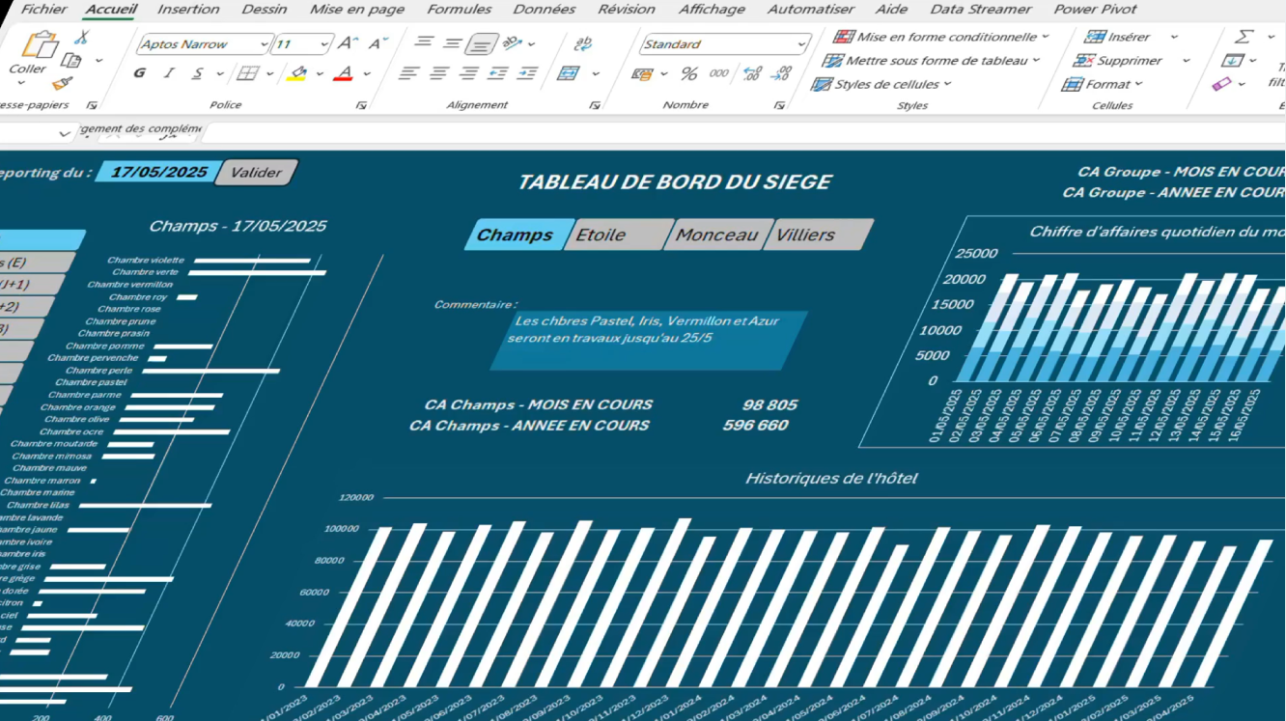
Task: Toggle bold formatting with the G button
Action: 140,74
